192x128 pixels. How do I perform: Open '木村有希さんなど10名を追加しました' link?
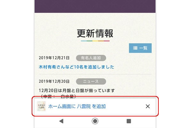click(x=76, y=67)
